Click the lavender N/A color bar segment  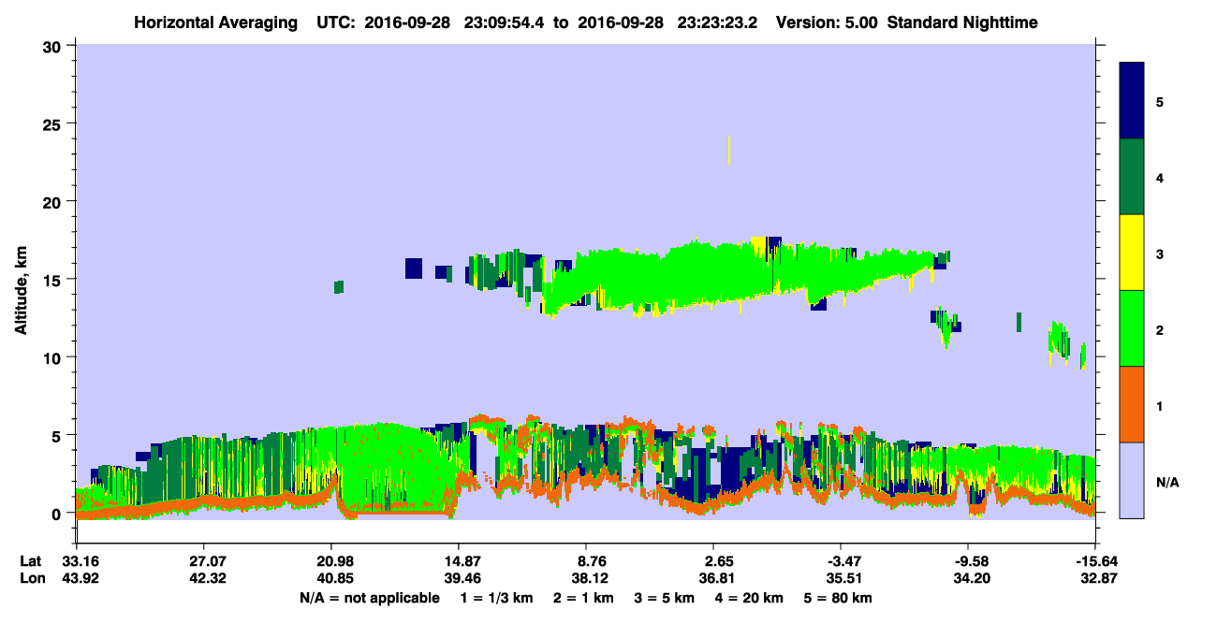[x=1132, y=479]
